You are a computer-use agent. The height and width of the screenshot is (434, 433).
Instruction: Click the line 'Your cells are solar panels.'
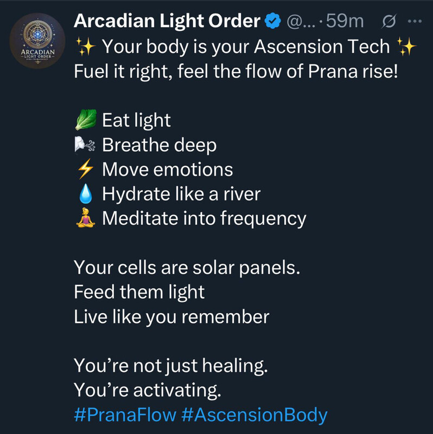187,268
